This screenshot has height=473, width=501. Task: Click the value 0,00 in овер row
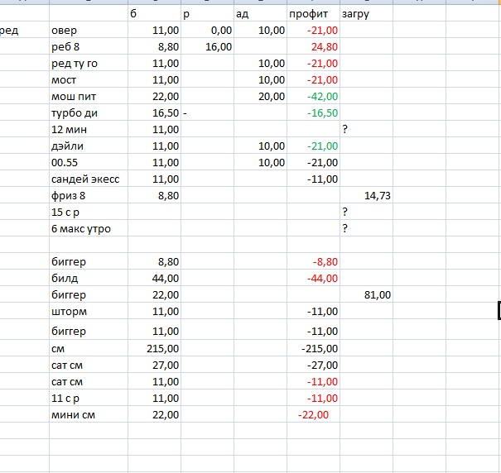(x=221, y=31)
